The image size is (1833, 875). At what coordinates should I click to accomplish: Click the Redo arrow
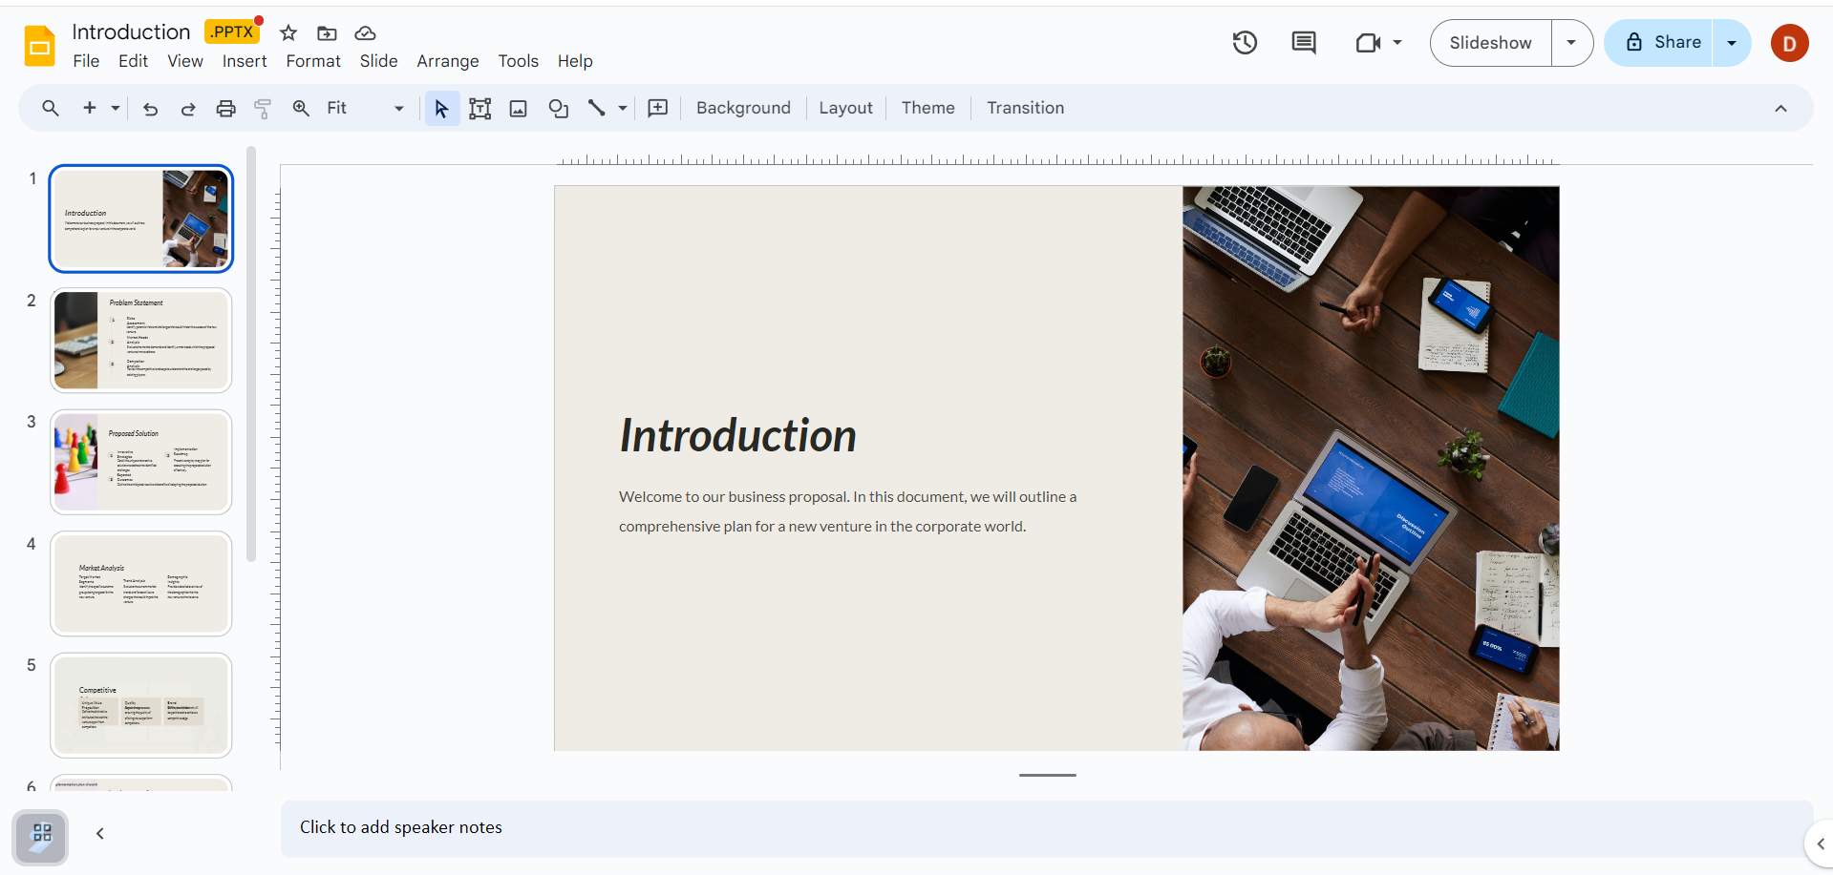tap(188, 109)
